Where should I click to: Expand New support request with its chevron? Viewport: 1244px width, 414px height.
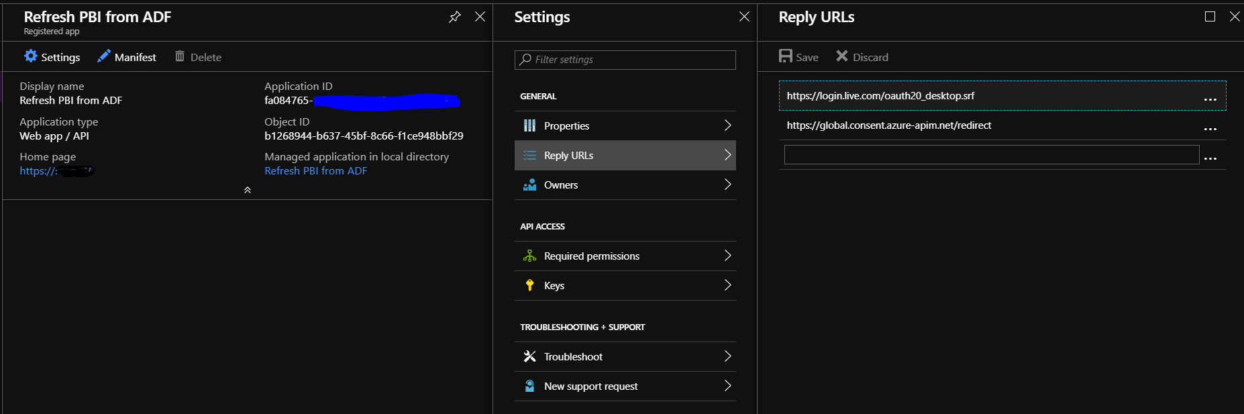[x=727, y=386]
